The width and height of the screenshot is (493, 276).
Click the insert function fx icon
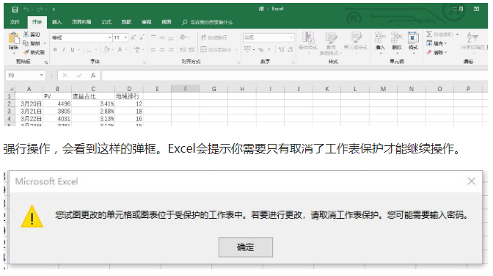(93, 75)
